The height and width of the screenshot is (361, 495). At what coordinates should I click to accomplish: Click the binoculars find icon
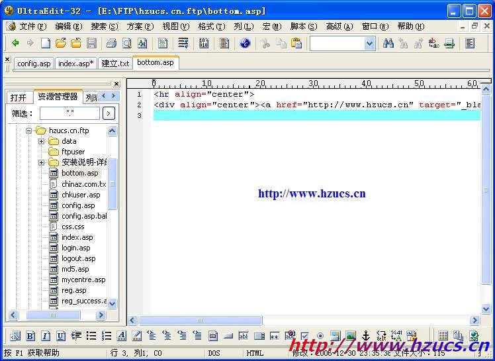[x=388, y=43]
